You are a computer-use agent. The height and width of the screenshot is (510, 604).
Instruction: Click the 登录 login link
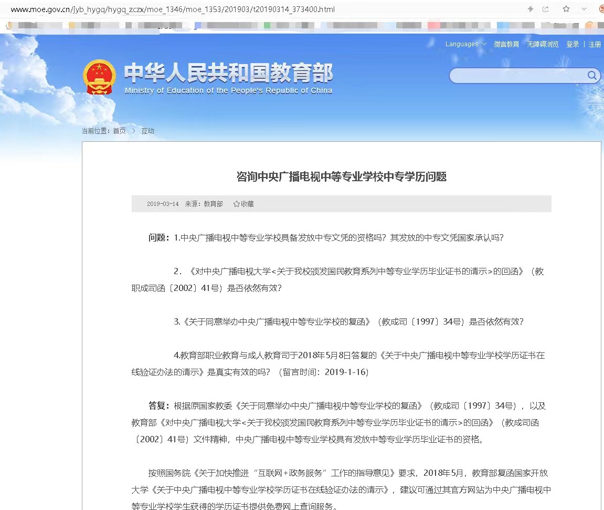[x=573, y=44]
